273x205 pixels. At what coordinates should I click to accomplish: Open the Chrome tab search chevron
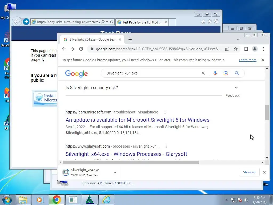pos(238,40)
